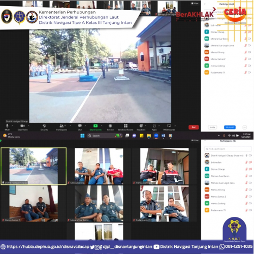Toggle host Distrik Navigasi Cilacap camera in gallery-view list
Image resolution: width=254 pixels, height=254 pixels.
[x=250, y=155]
